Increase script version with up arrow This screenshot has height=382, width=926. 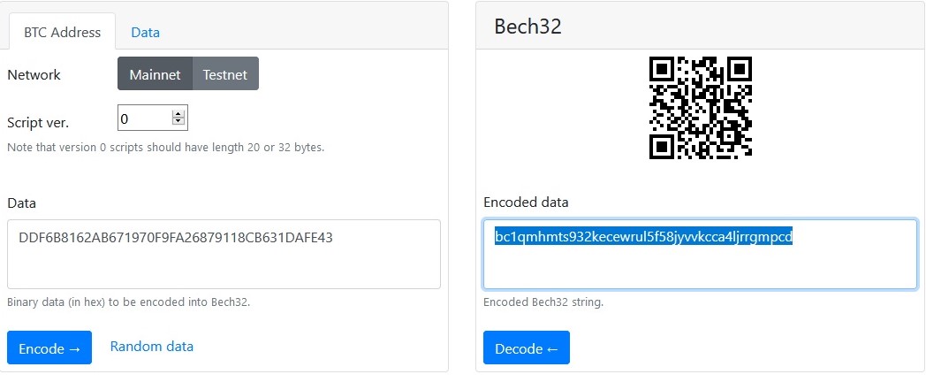(178, 114)
